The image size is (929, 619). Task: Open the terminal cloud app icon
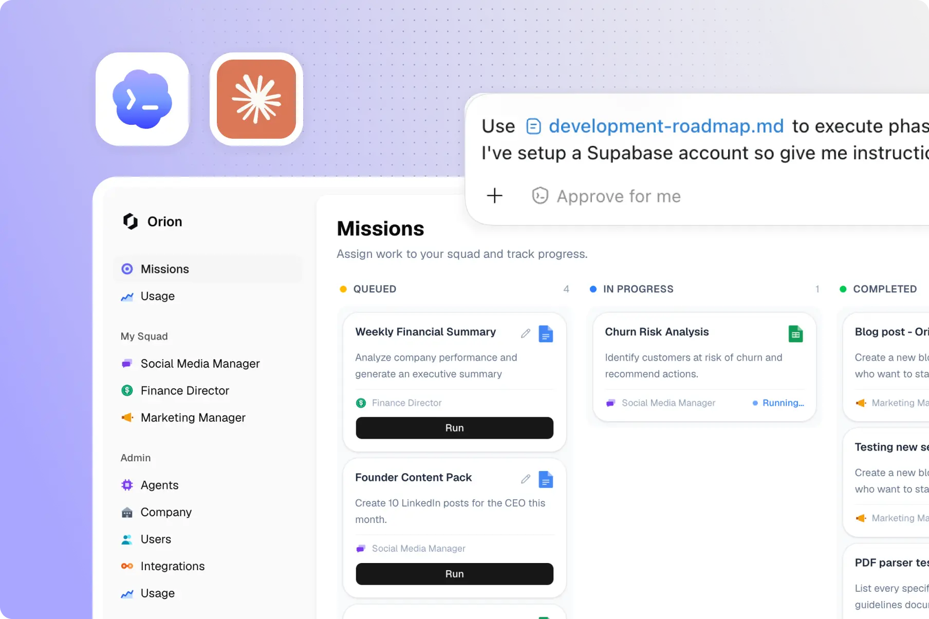(x=142, y=99)
